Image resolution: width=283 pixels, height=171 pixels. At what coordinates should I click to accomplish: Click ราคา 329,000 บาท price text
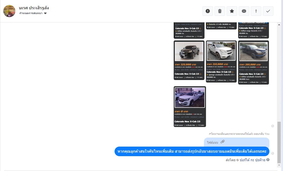[185, 65]
